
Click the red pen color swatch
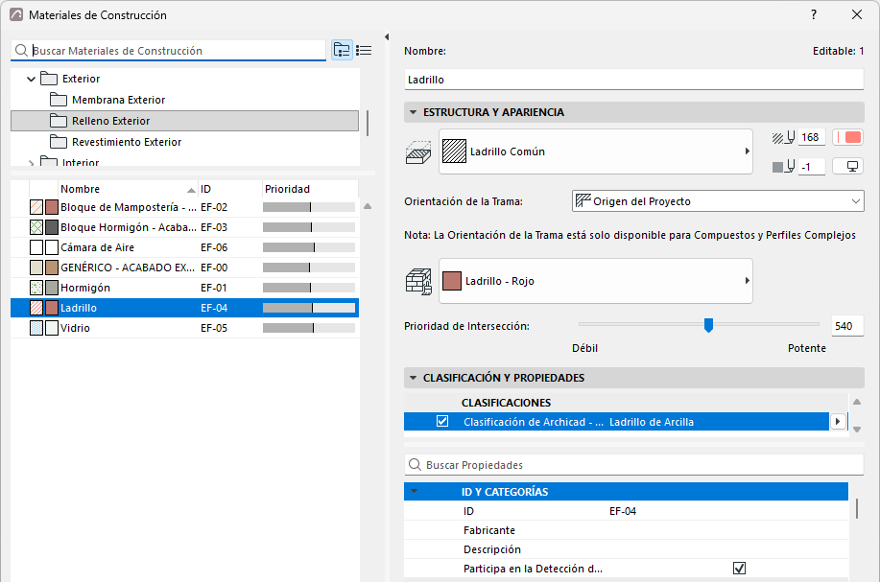[847, 137]
